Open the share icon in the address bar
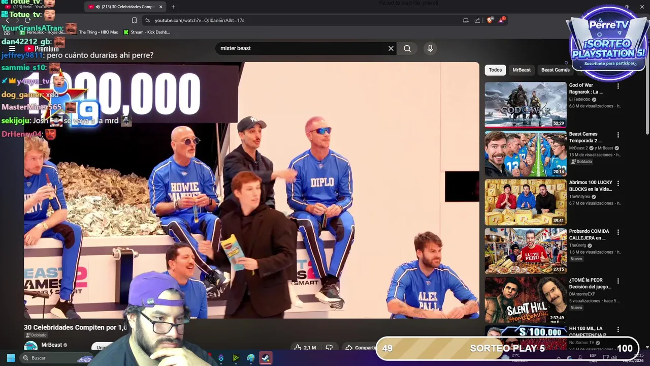 tap(477, 20)
